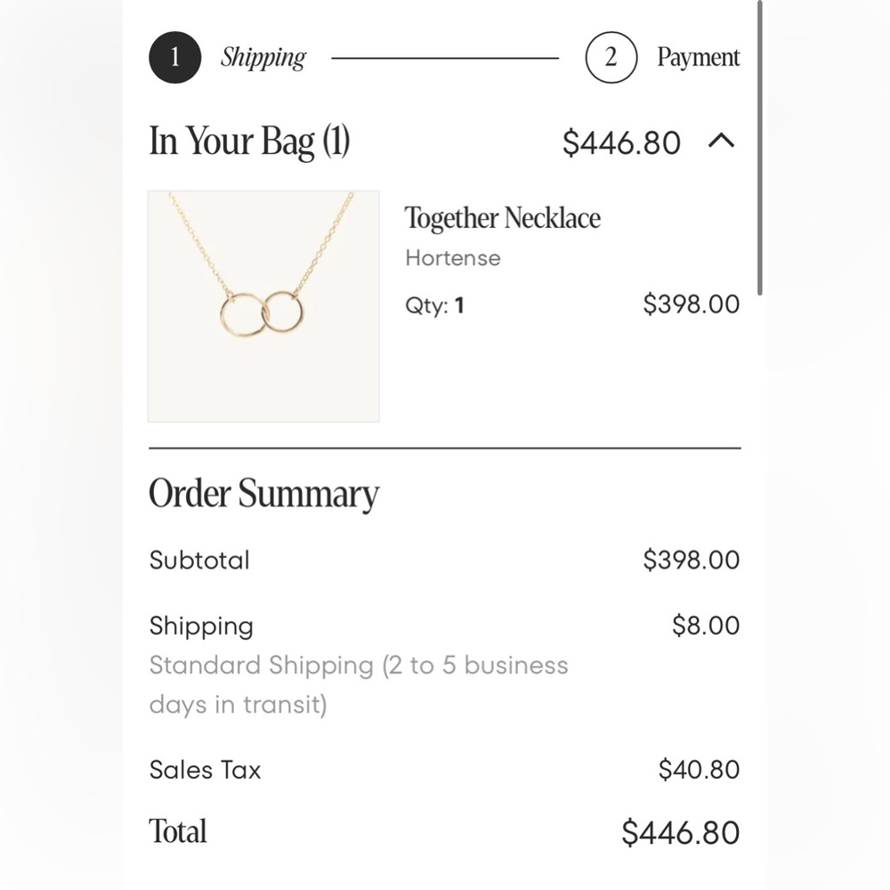Click the Shipping cost $8.00 value
The width and height of the screenshot is (890, 890).
pyautogui.click(x=706, y=626)
